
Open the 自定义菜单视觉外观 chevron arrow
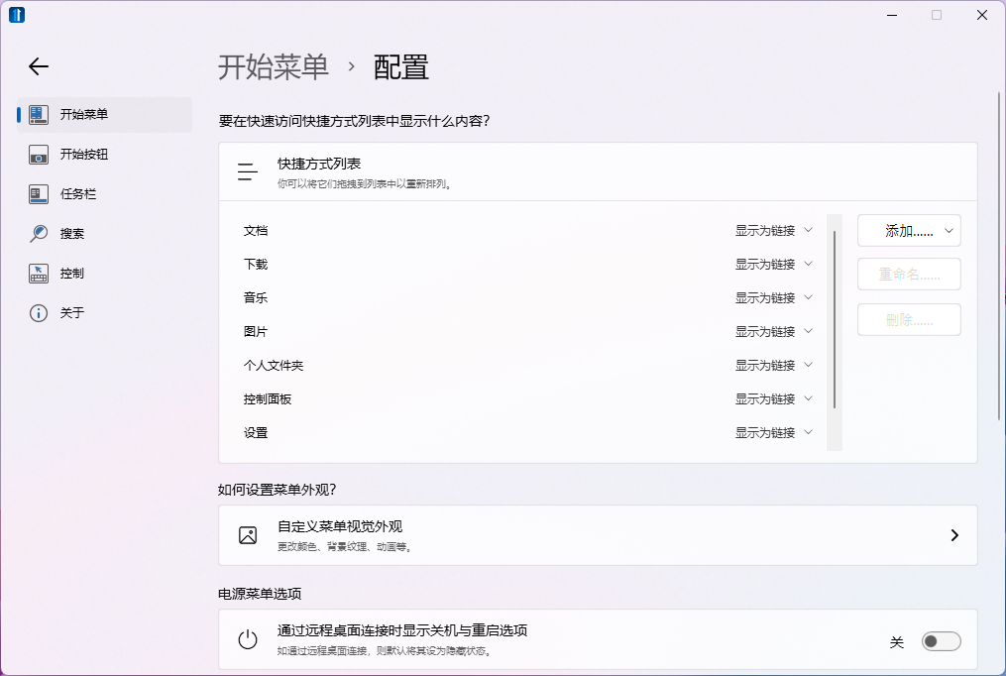pyautogui.click(x=954, y=535)
